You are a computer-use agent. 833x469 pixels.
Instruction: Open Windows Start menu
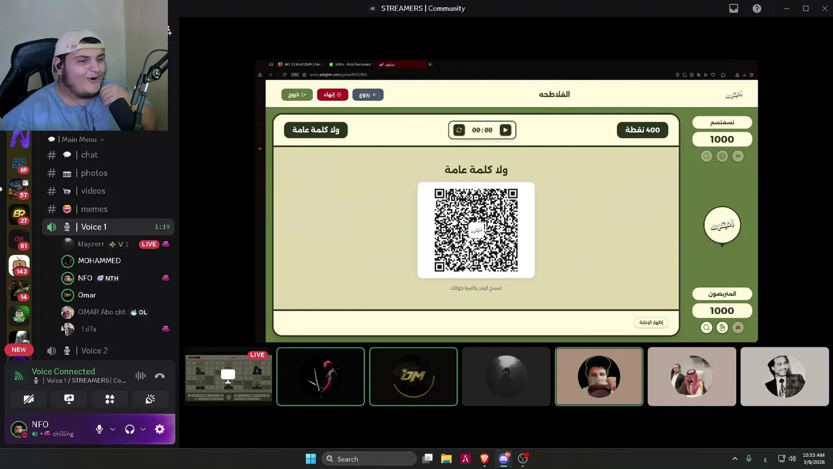[310, 459]
